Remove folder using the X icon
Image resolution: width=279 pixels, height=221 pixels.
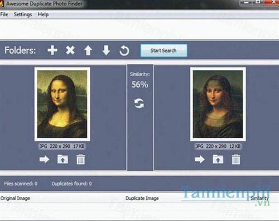tap(70, 50)
